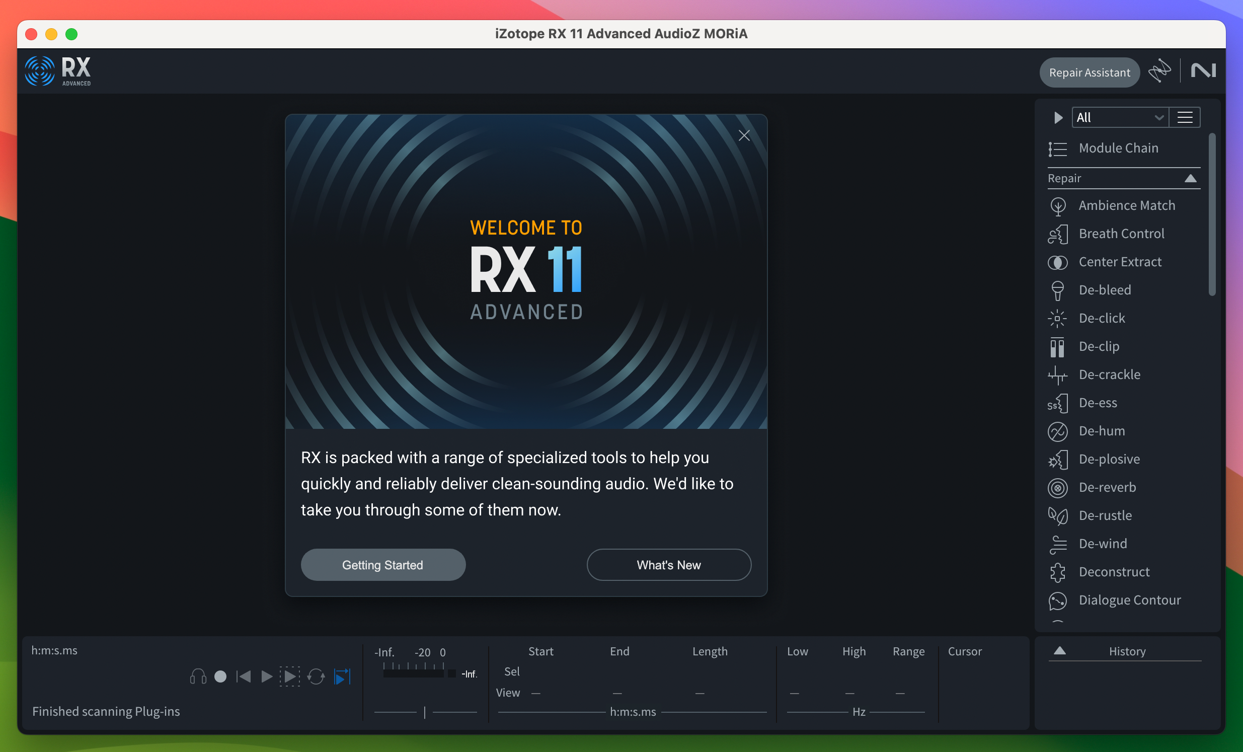Open the De-plosive module

pyautogui.click(x=1094, y=459)
